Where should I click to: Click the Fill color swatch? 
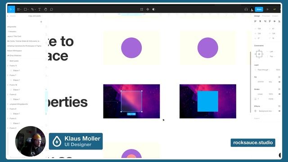click(256, 82)
